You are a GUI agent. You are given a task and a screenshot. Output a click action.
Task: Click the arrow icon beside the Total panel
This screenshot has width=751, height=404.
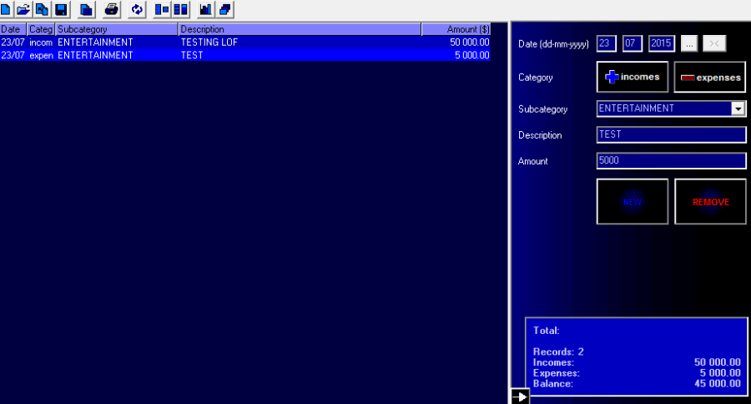(x=520, y=396)
